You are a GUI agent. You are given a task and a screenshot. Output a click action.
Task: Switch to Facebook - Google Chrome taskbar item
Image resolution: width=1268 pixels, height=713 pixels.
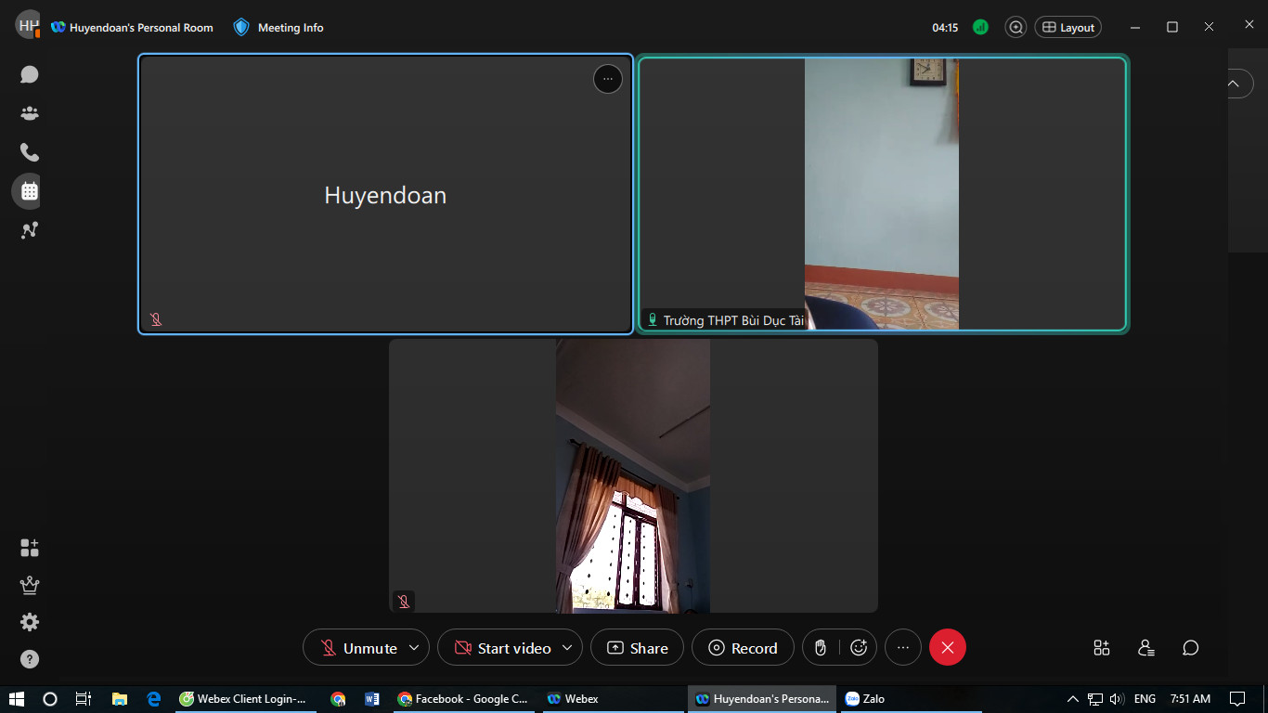pos(463,699)
